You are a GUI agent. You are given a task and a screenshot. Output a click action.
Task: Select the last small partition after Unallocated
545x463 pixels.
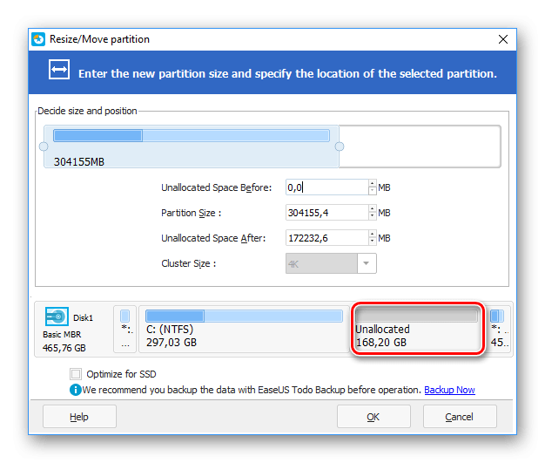coord(497,328)
